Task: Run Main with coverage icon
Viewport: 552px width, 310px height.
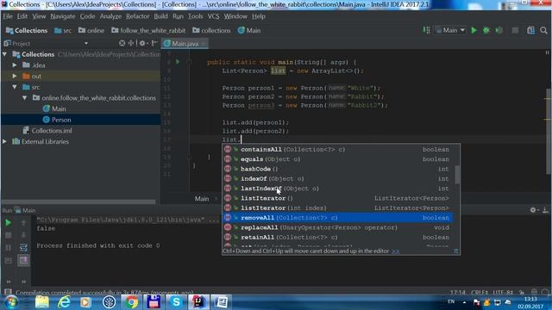Action: 499,31
